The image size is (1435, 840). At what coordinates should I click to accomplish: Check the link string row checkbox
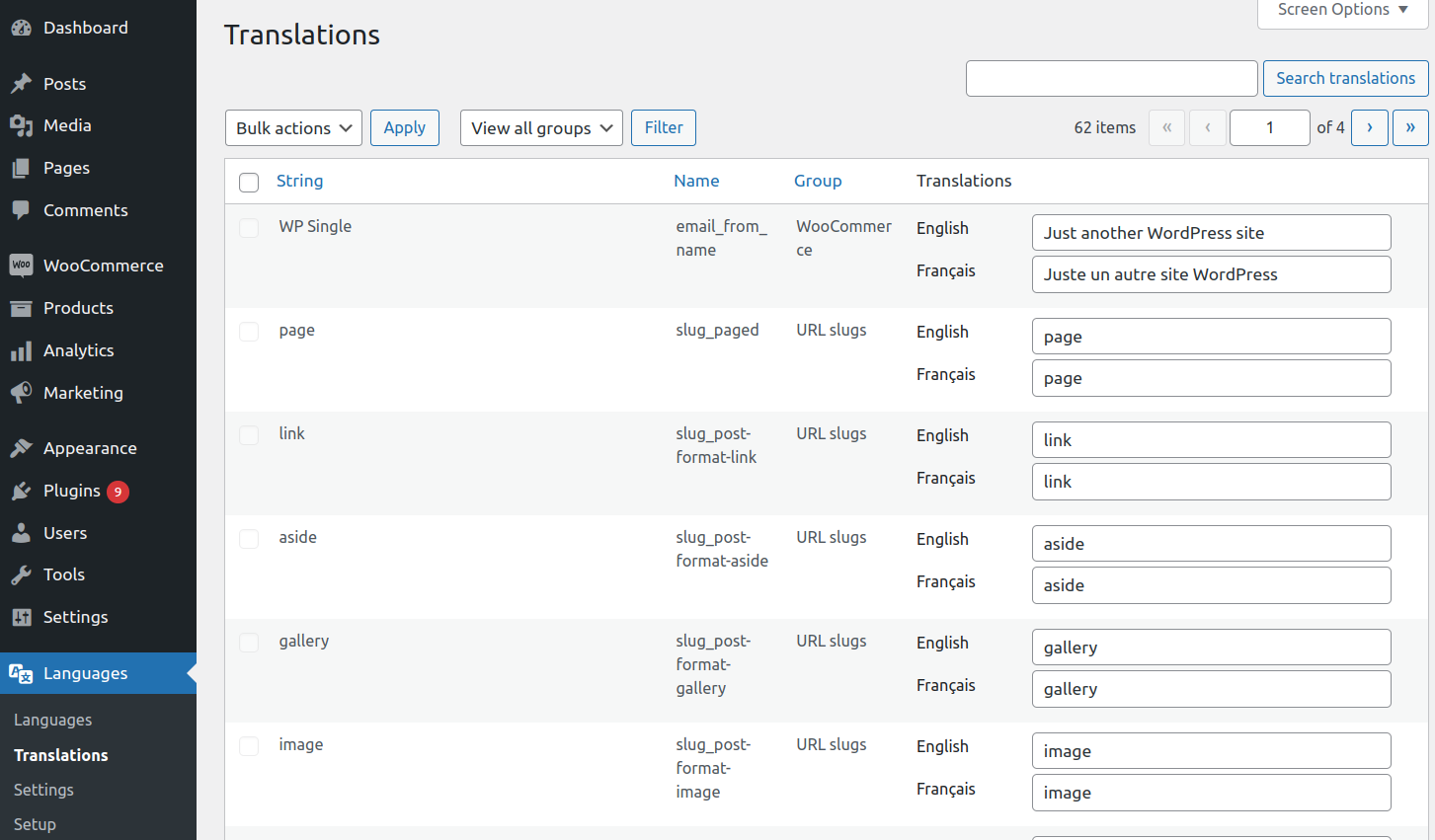pos(249,435)
